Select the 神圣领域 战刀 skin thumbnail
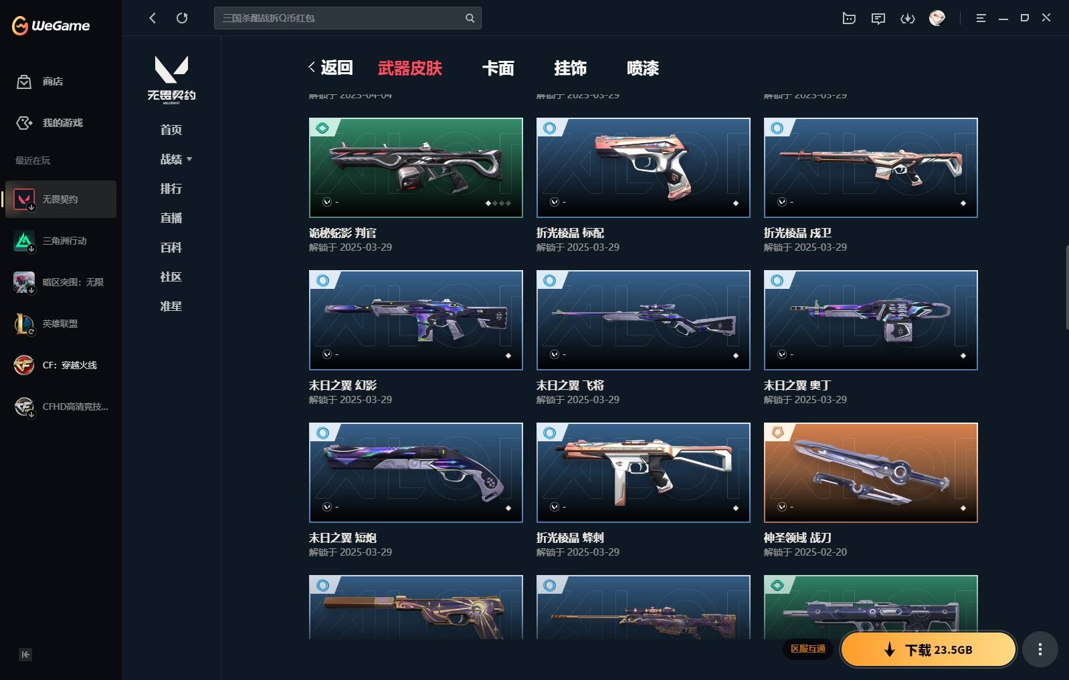 click(870, 473)
